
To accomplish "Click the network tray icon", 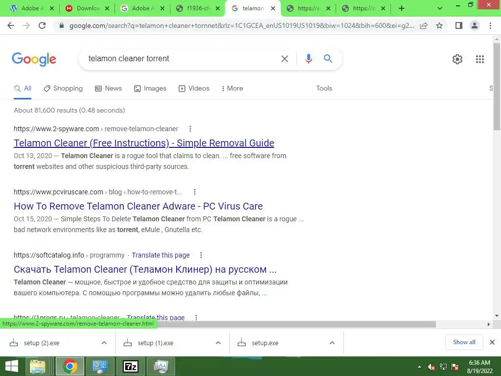I will [x=443, y=367].
